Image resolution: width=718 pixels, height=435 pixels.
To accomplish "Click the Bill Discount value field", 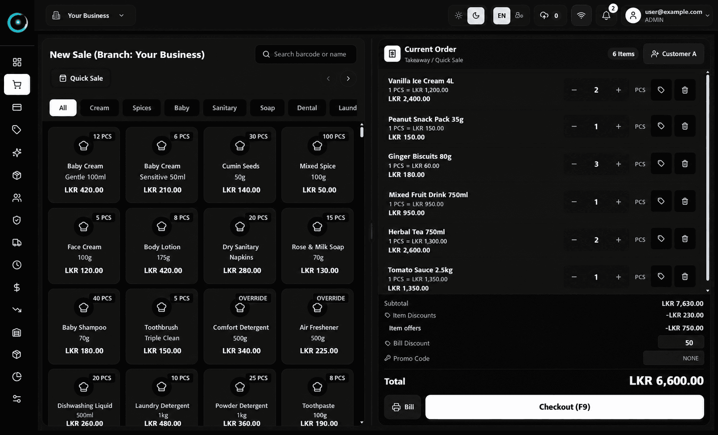I will [681, 343].
